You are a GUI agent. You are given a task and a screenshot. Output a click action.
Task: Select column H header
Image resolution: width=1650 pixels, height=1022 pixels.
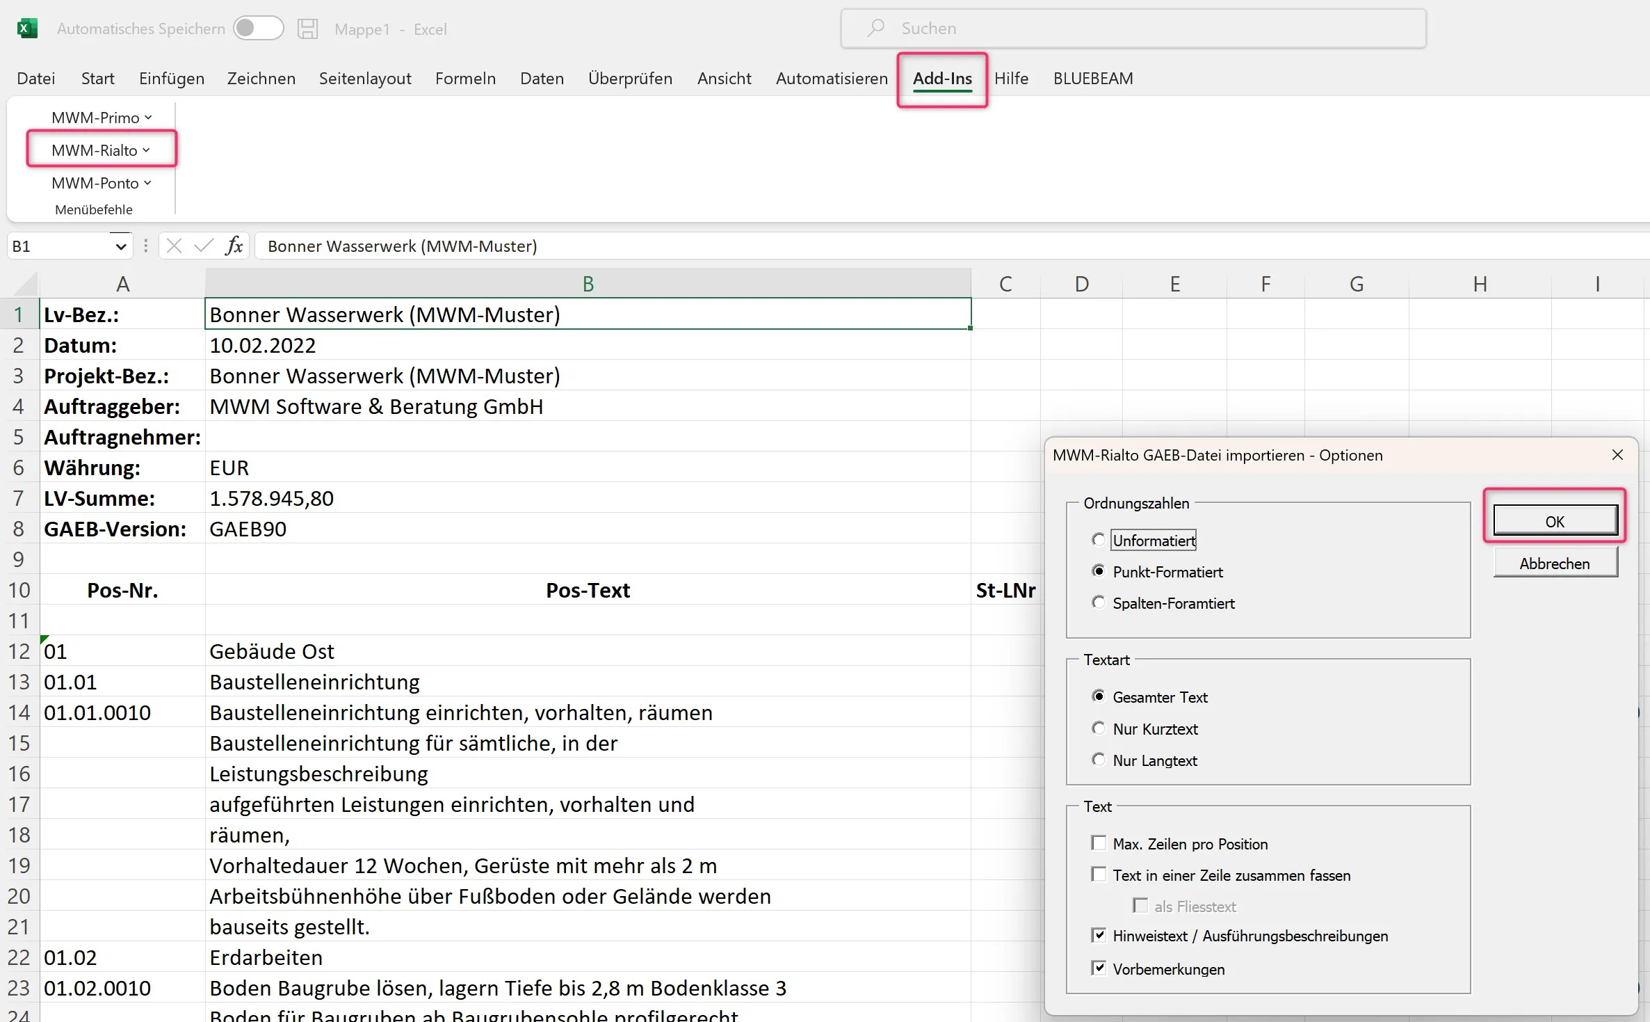(1480, 284)
